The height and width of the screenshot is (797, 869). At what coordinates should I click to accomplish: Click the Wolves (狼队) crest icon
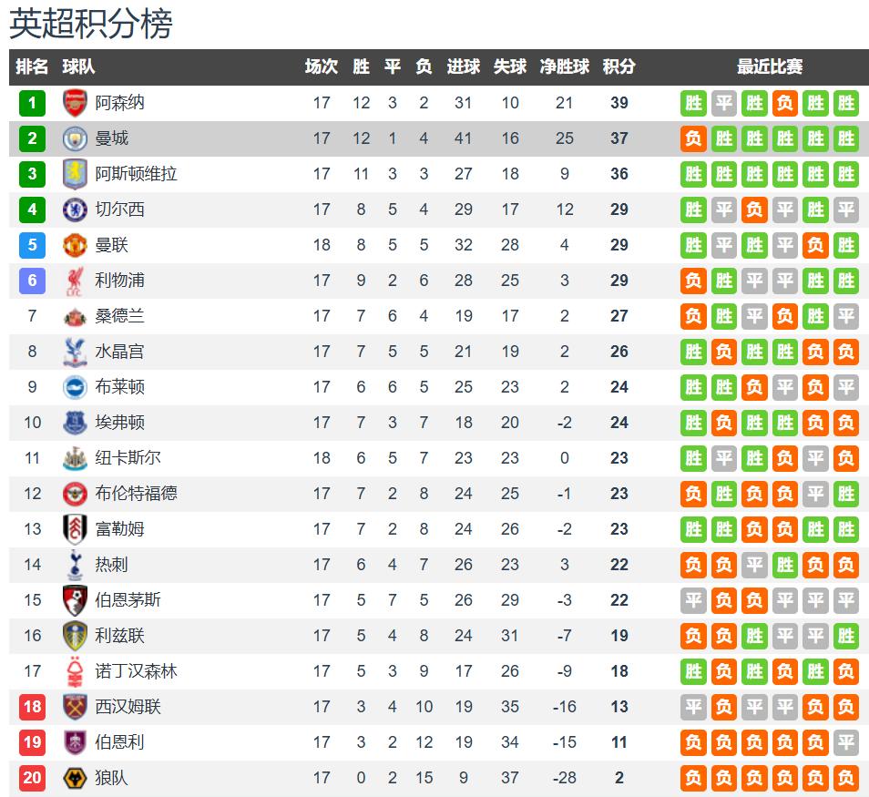click(75, 778)
